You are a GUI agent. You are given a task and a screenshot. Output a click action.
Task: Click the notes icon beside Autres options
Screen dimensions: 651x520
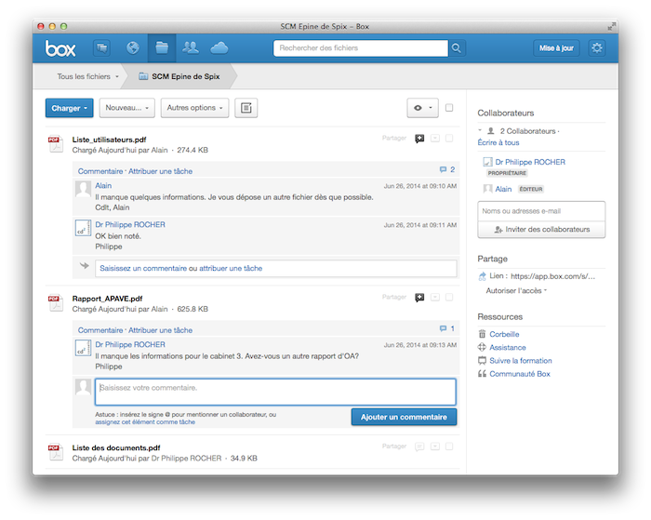pyautogui.click(x=246, y=108)
